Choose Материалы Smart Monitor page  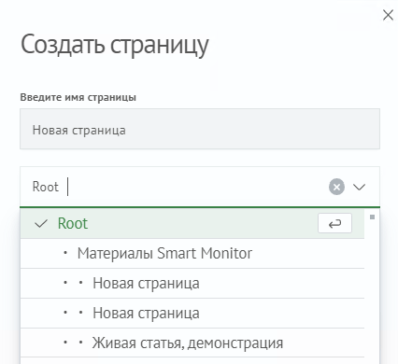(192, 253)
